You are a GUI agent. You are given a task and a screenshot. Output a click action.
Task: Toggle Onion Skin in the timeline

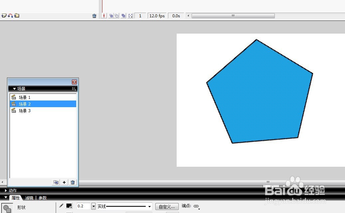(x=111, y=16)
